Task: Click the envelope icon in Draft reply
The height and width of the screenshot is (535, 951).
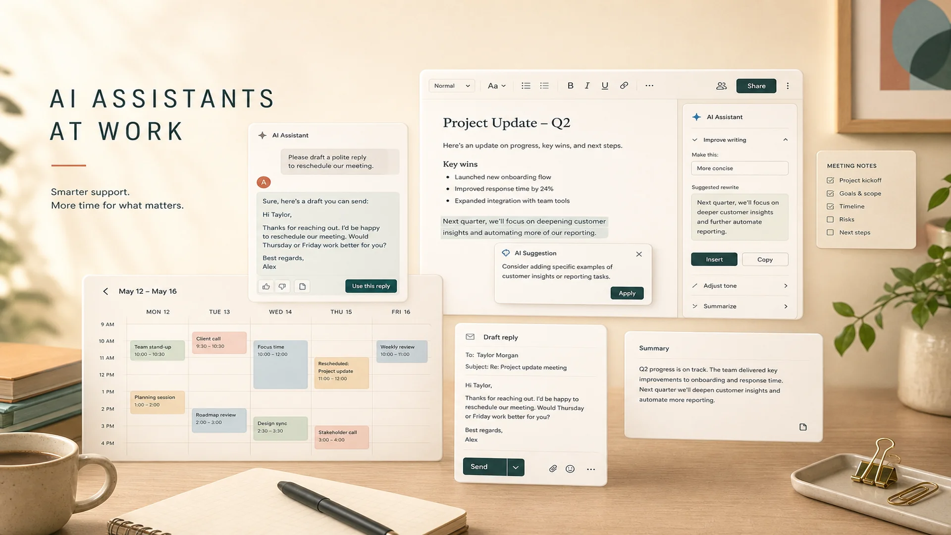Action: [x=470, y=337]
